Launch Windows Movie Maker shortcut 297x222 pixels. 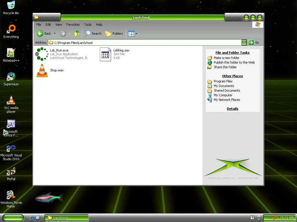(11, 199)
